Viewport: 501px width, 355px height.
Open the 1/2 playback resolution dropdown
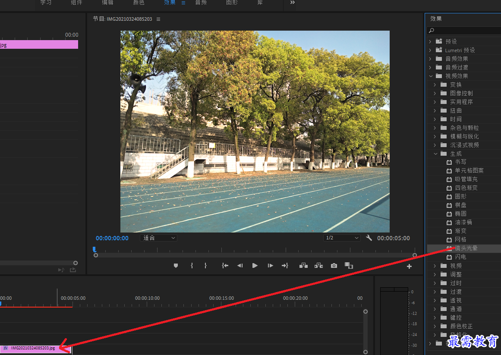(342, 238)
